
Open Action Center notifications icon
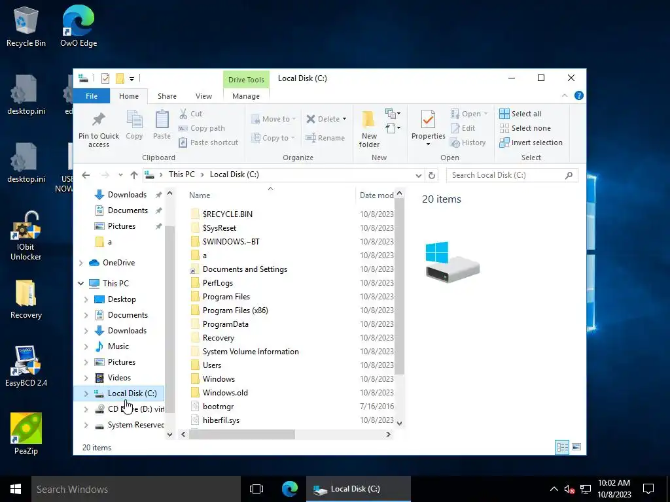(648, 489)
